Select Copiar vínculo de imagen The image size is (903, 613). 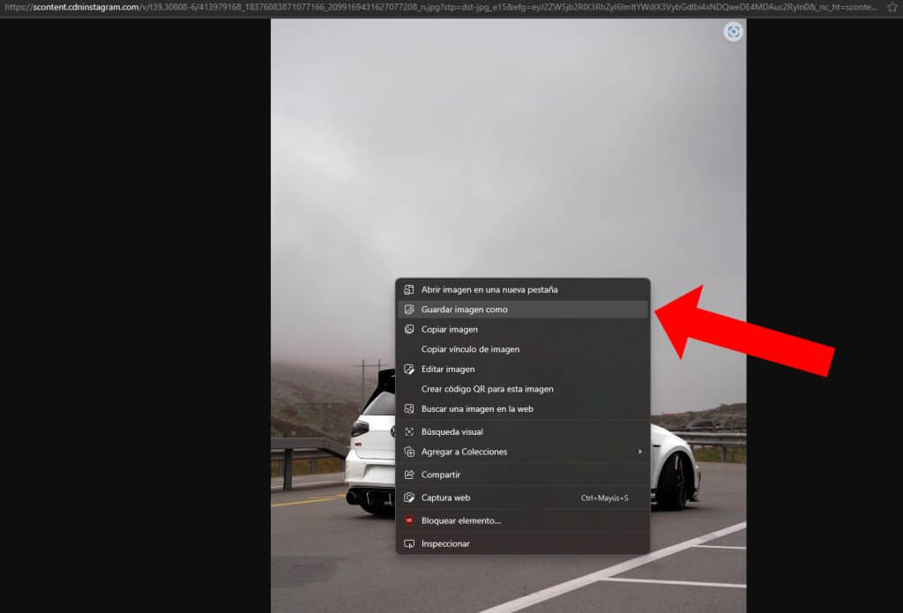click(523, 349)
